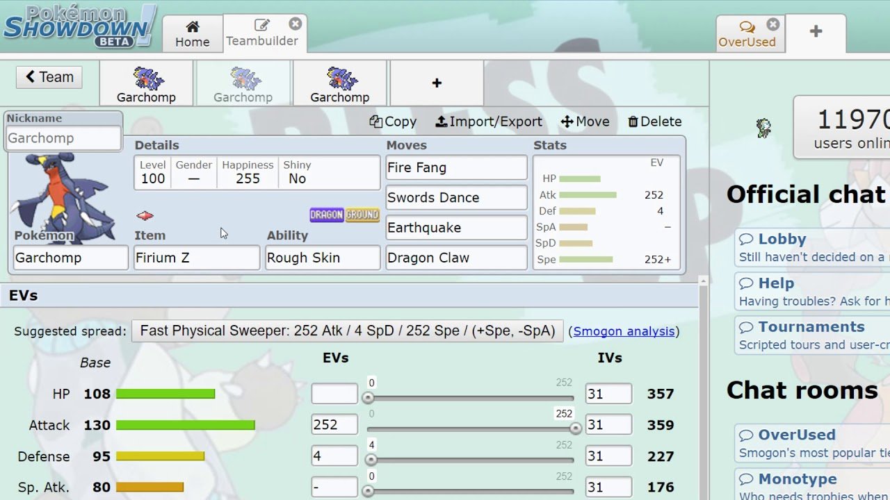
Task: Click the Sp. Atk. EV input box
Action: 334,487
